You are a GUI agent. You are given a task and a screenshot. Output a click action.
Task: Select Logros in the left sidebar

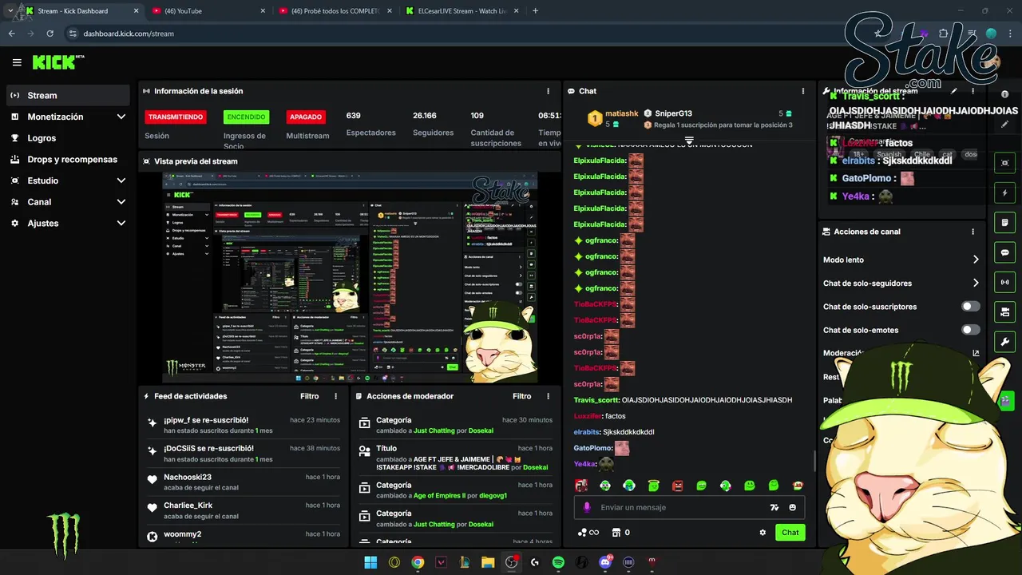pyautogui.click(x=68, y=138)
